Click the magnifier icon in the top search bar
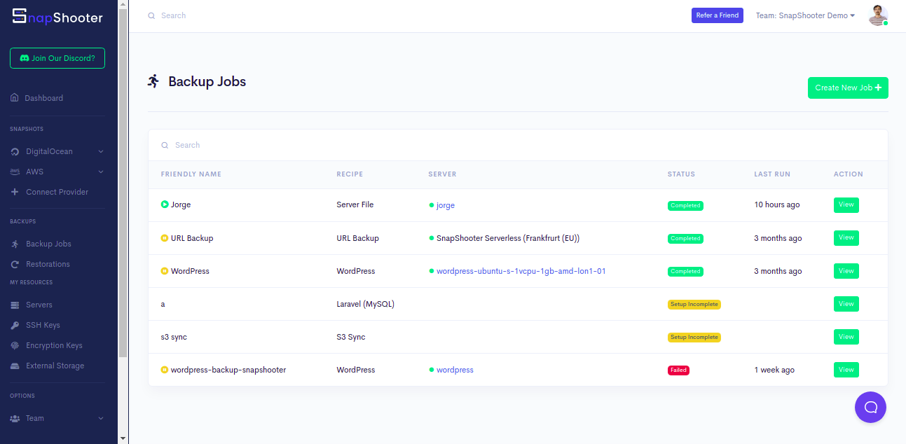906x444 pixels. point(151,15)
